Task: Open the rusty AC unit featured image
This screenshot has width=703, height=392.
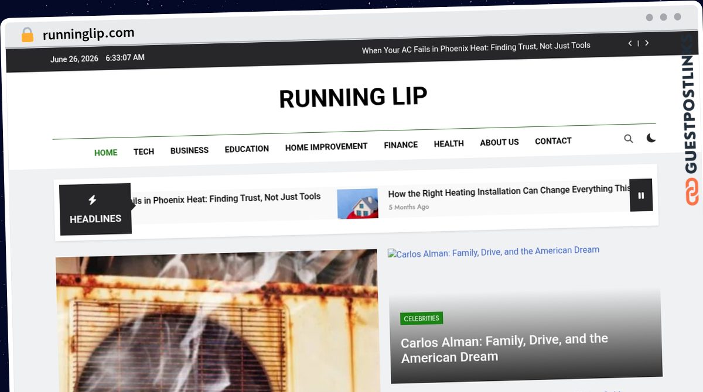Action: [x=217, y=321]
